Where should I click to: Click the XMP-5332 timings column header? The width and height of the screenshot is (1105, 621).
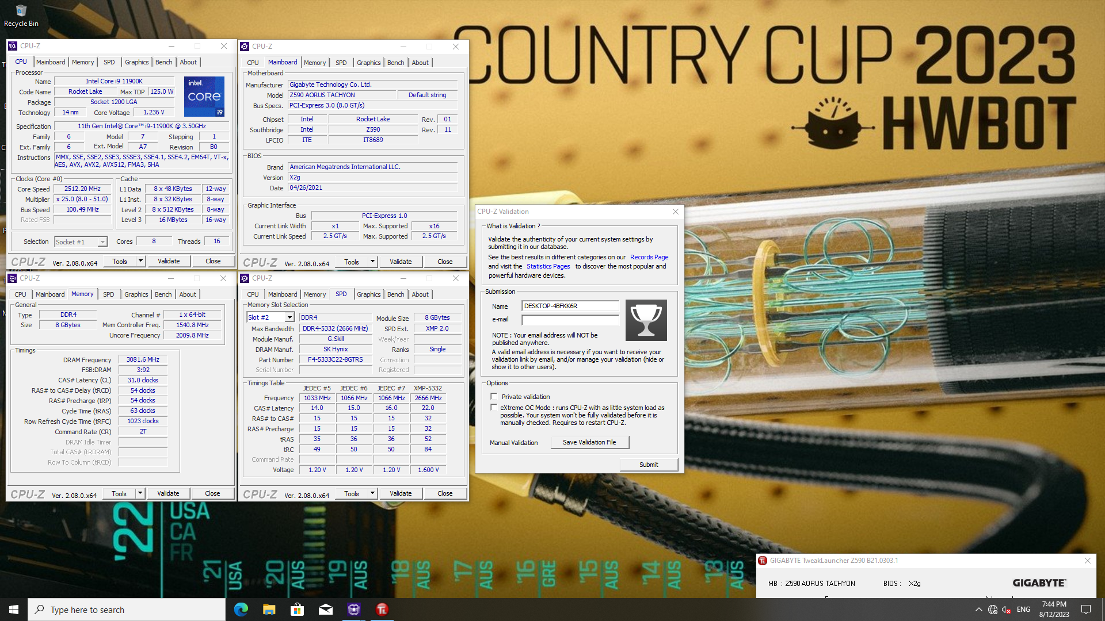click(x=428, y=388)
